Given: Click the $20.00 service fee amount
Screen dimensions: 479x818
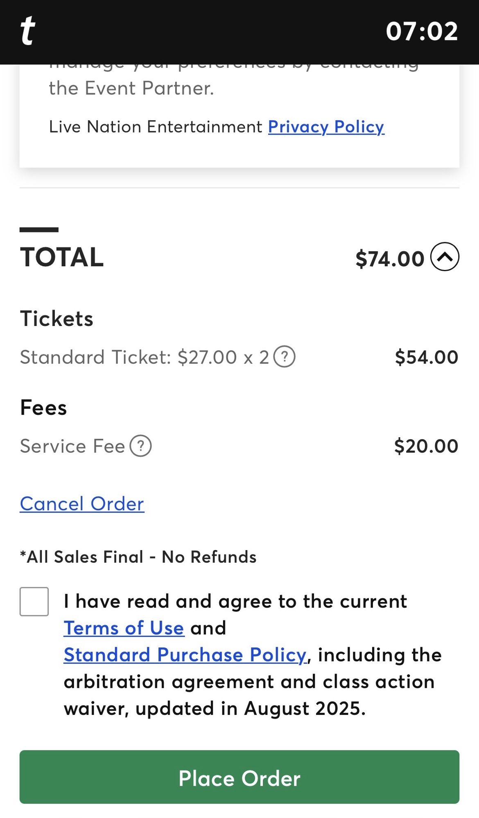Looking at the screenshot, I should coord(426,446).
